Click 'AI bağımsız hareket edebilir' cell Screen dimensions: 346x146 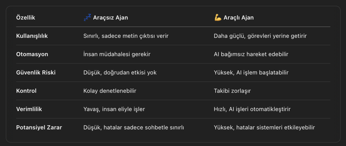click(251, 54)
